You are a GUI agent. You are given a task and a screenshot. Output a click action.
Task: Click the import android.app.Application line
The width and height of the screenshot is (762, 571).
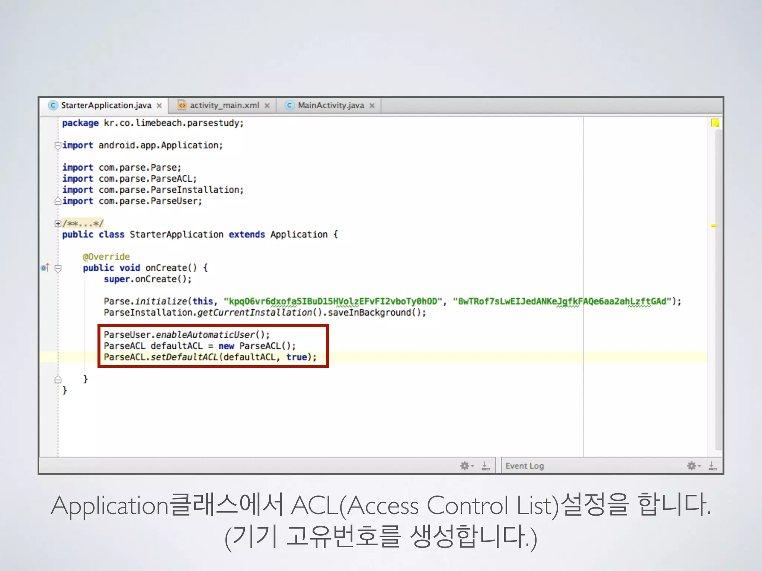tap(143, 145)
